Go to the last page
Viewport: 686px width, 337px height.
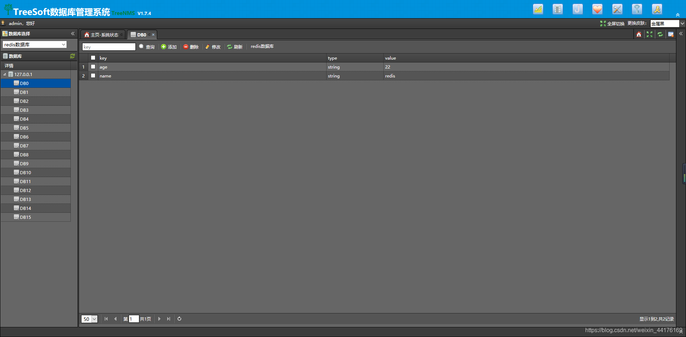point(169,319)
